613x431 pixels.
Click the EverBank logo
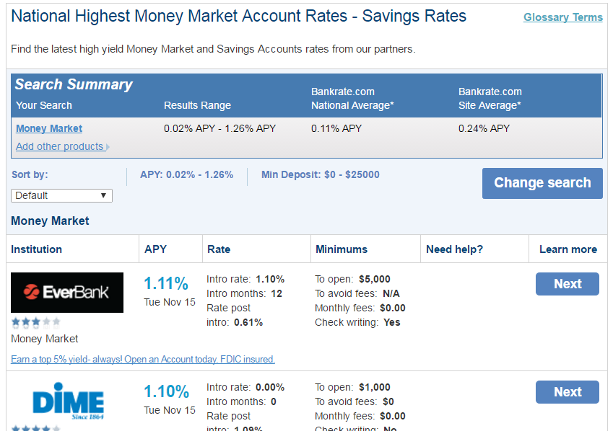[67, 293]
